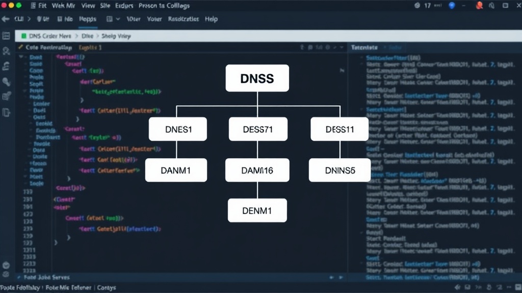Collapse the first expander in the Tetentete panel
The height and width of the screenshot is (293, 522).
[x=361, y=58]
